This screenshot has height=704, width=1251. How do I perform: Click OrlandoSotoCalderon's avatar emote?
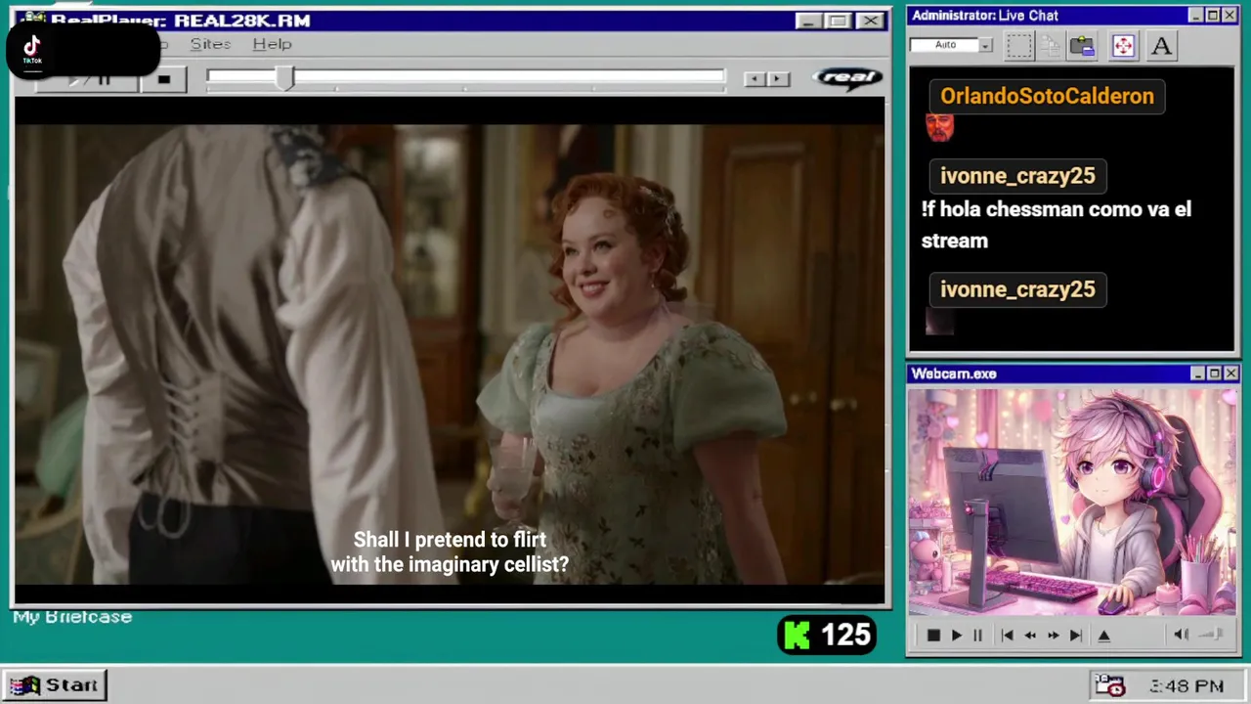[939, 127]
